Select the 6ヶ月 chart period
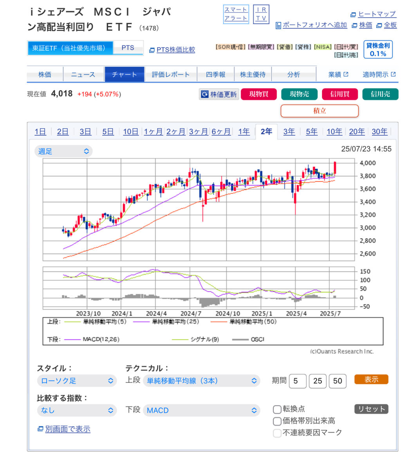 221,132
